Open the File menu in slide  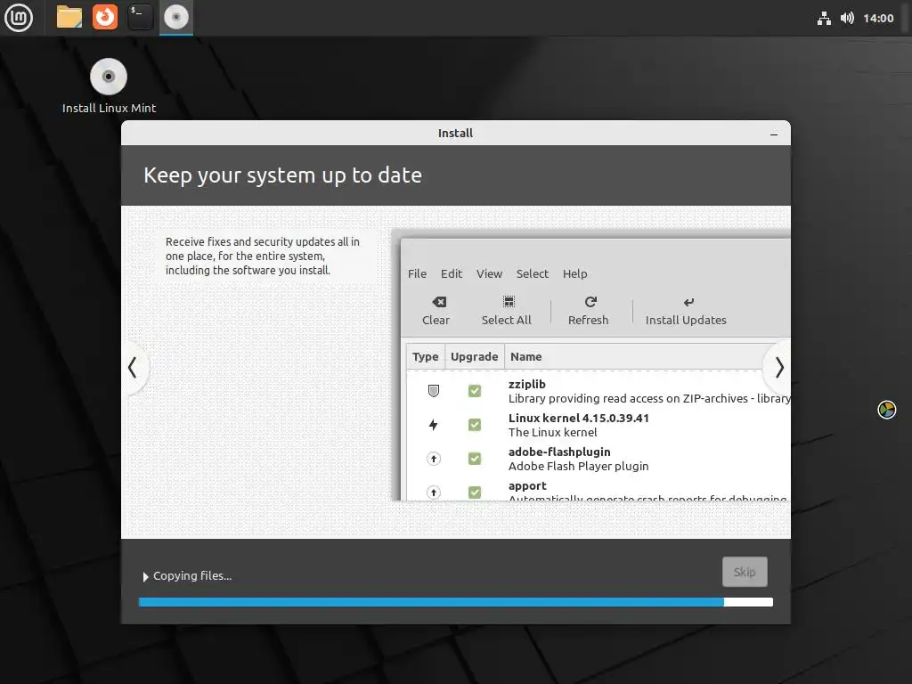[x=417, y=273]
